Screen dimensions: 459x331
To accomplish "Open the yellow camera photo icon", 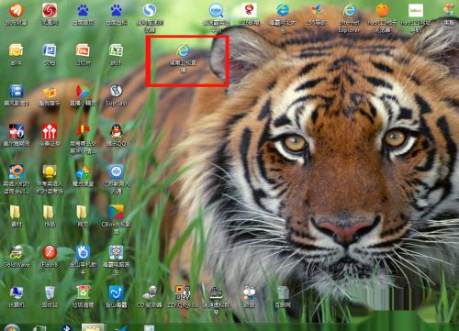I will pyautogui.click(x=17, y=50).
